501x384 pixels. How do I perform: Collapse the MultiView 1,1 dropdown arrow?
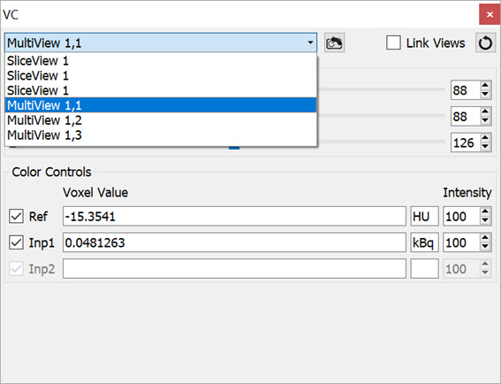310,42
